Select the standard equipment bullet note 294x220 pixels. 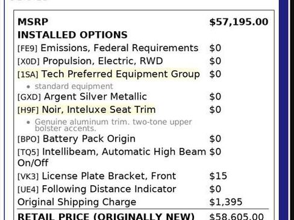pos(73,87)
